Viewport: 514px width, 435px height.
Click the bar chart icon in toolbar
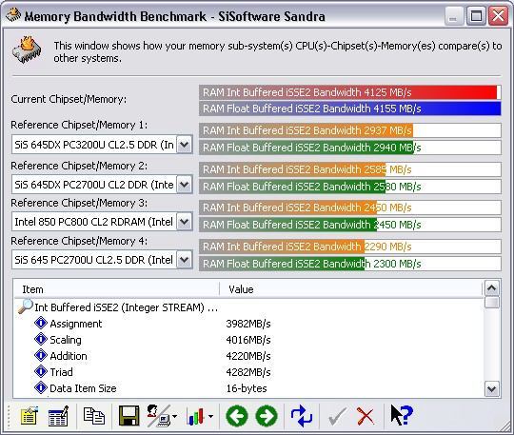click(195, 417)
